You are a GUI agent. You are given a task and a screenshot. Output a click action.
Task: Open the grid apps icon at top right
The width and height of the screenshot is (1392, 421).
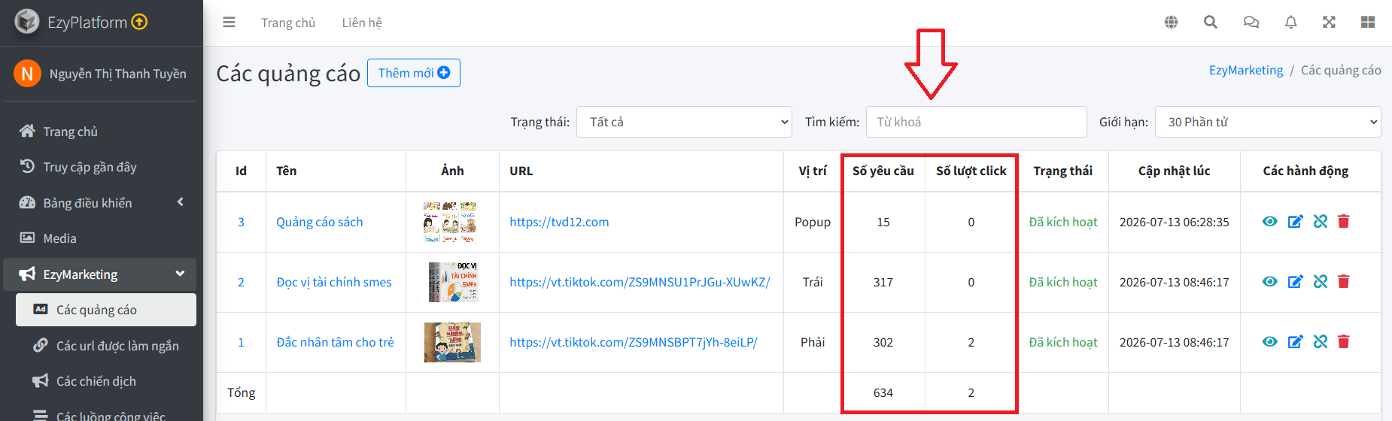click(x=1368, y=23)
